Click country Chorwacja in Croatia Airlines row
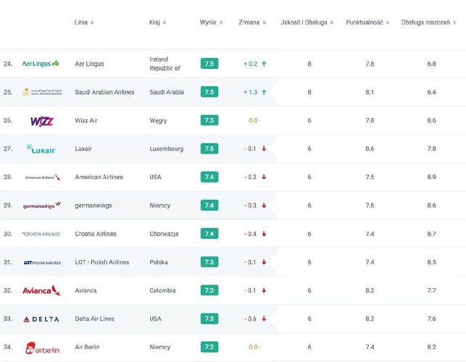 click(164, 234)
